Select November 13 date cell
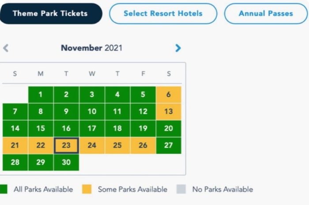309x205 pixels. pyautogui.click(x=169, y=112)
